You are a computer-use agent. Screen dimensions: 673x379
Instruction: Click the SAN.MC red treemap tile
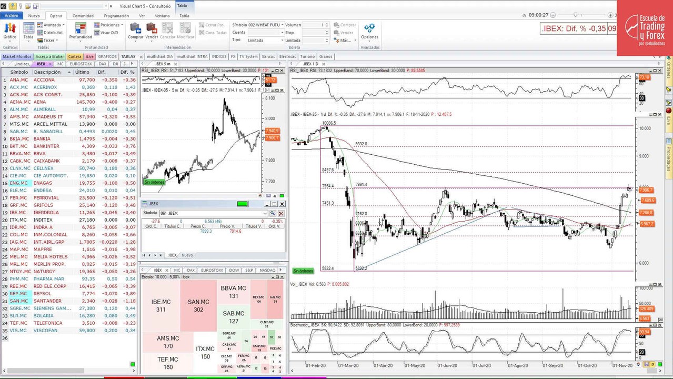198,306
